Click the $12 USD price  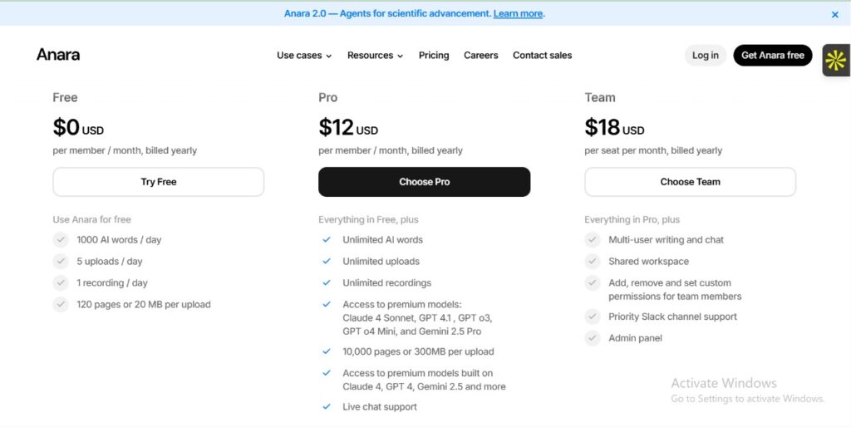(x=348, y=127)
